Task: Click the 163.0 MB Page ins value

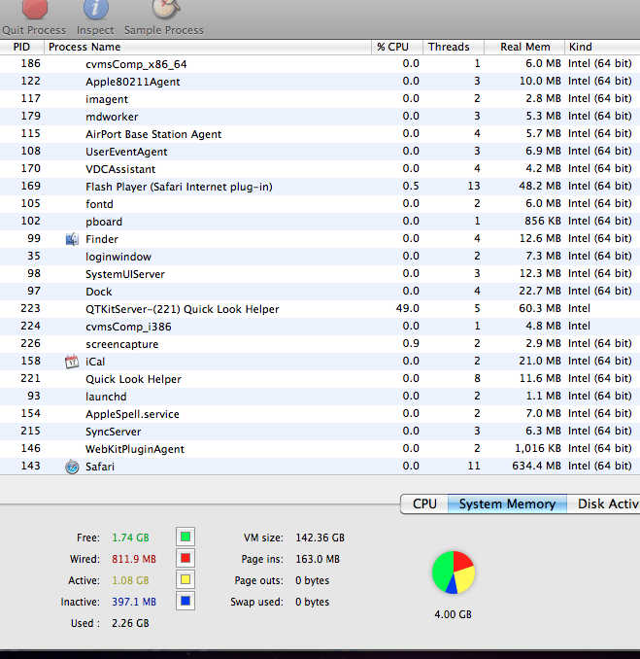Action: click(318, 559)
